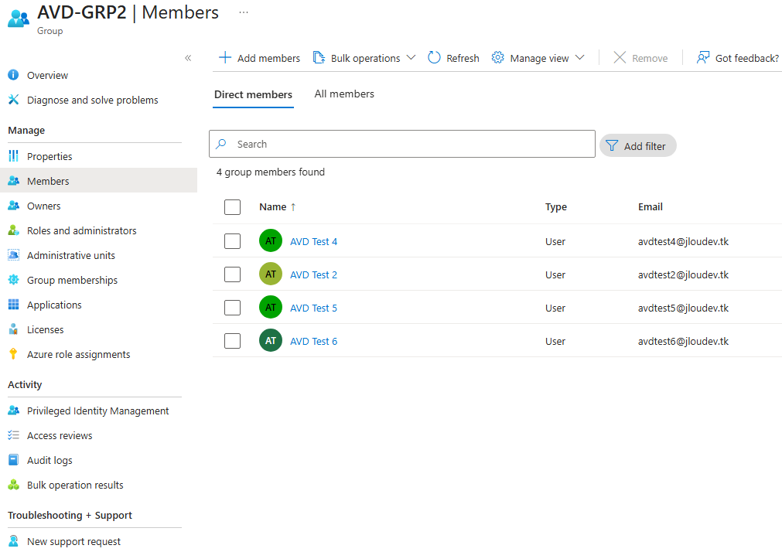Open Azure role assignments key icon
Screen dimensions: 782x552
point(13,354)
